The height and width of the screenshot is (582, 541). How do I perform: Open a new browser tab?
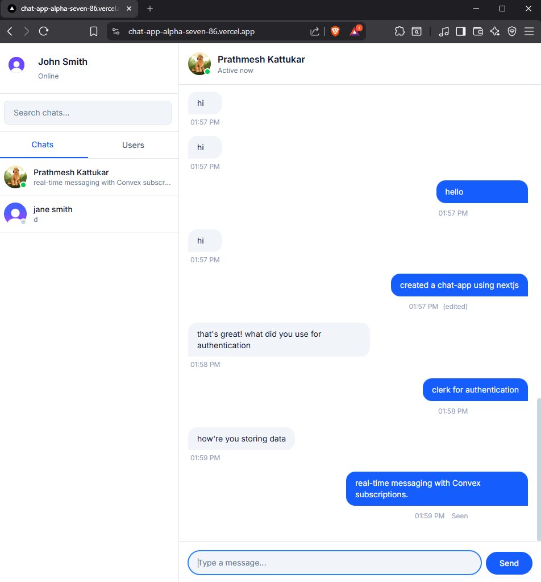pyautogui.click(x=150, y=9)
